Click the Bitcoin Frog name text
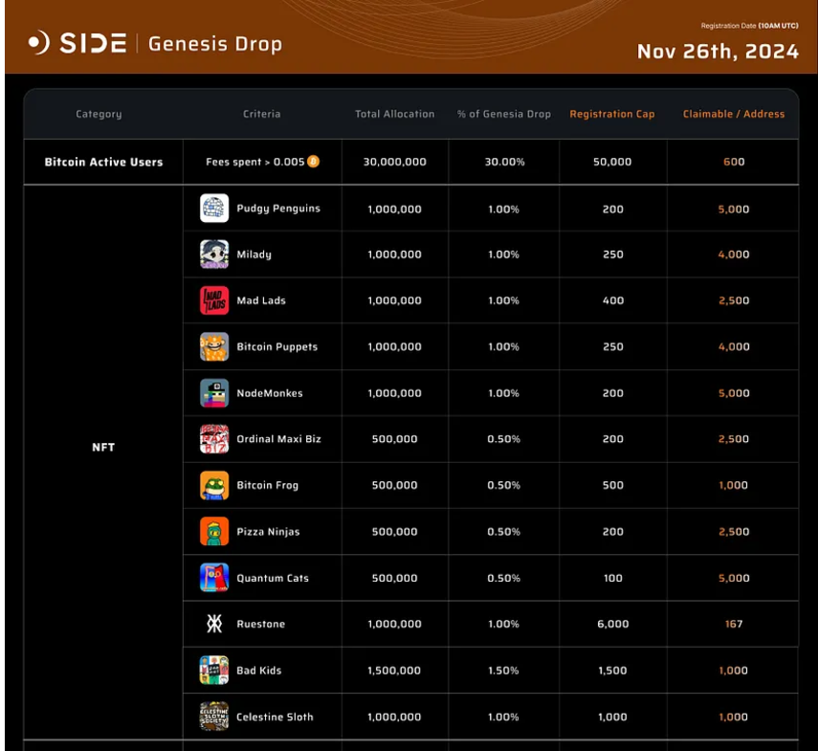Screen dimensions: 818x751 [268, 485]
